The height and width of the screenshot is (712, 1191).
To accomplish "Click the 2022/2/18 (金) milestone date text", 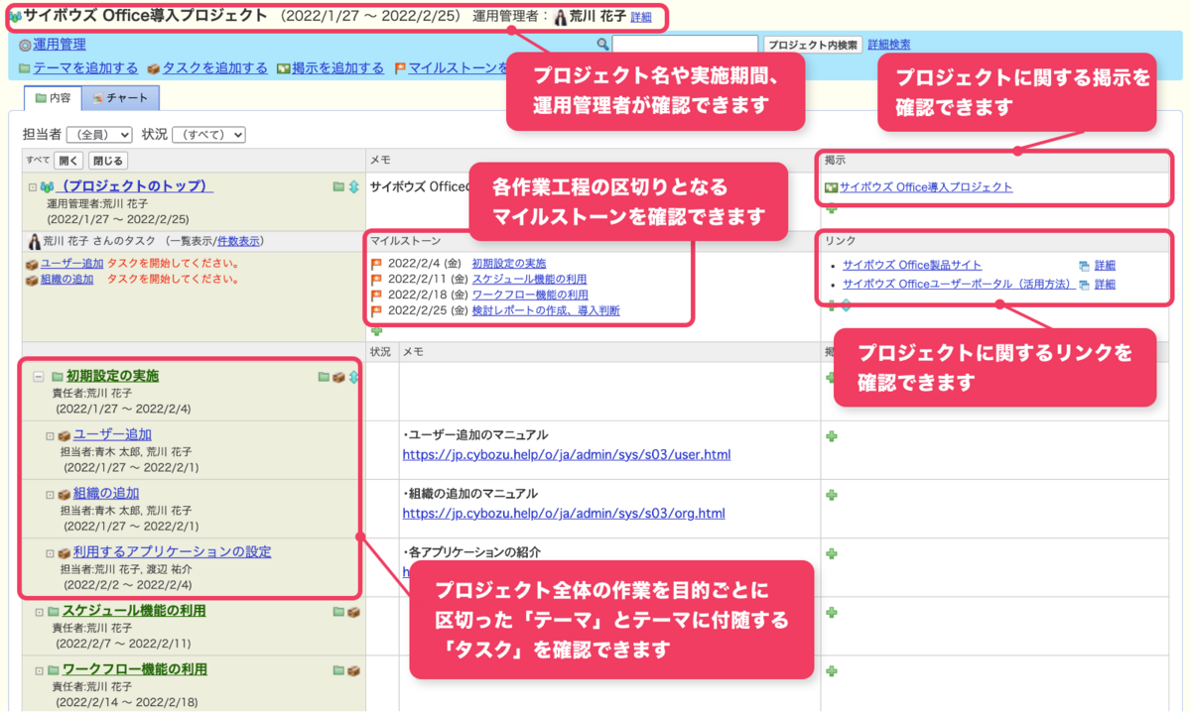I will 428,296.
